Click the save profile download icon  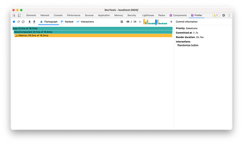tap(34, 22)
